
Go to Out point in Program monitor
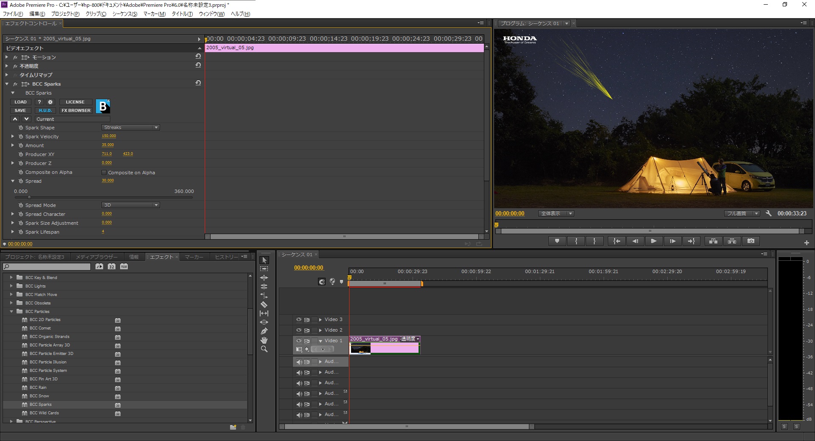coord(691,241)
